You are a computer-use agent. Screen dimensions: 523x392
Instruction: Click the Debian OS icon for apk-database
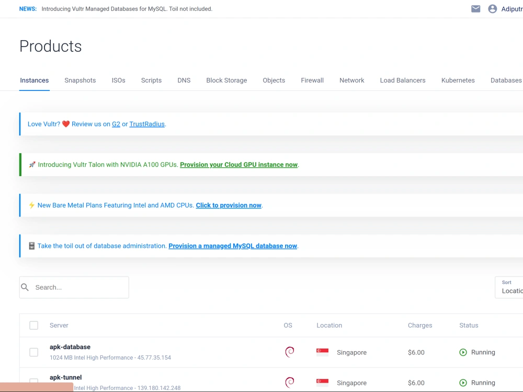point(290,352)
